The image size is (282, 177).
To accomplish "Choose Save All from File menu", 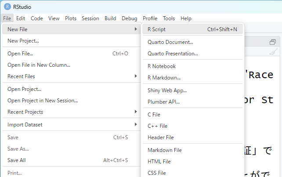I will 17,160.
